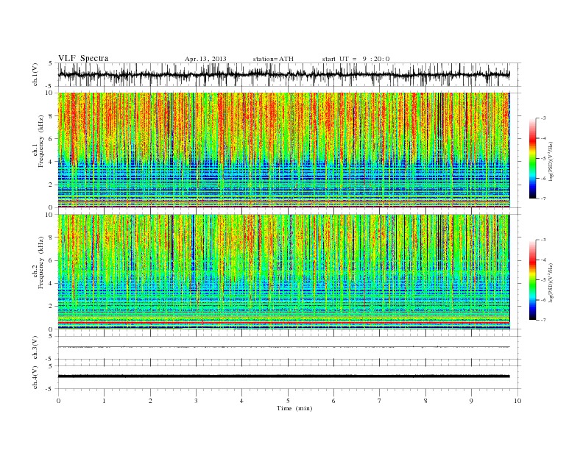Click the date 'Apr. 13, 2013'
583x450 pixels.
tap(205, 59)
